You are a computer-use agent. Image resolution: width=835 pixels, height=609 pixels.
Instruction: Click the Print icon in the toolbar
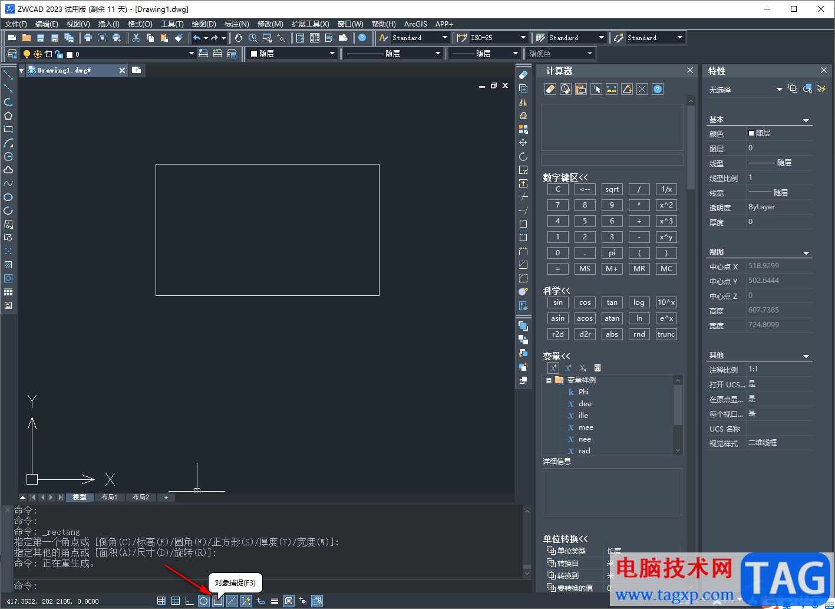(88, 38)
